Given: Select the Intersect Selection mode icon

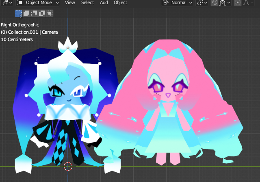Looking at the screenshot, I should coord(50,13).
